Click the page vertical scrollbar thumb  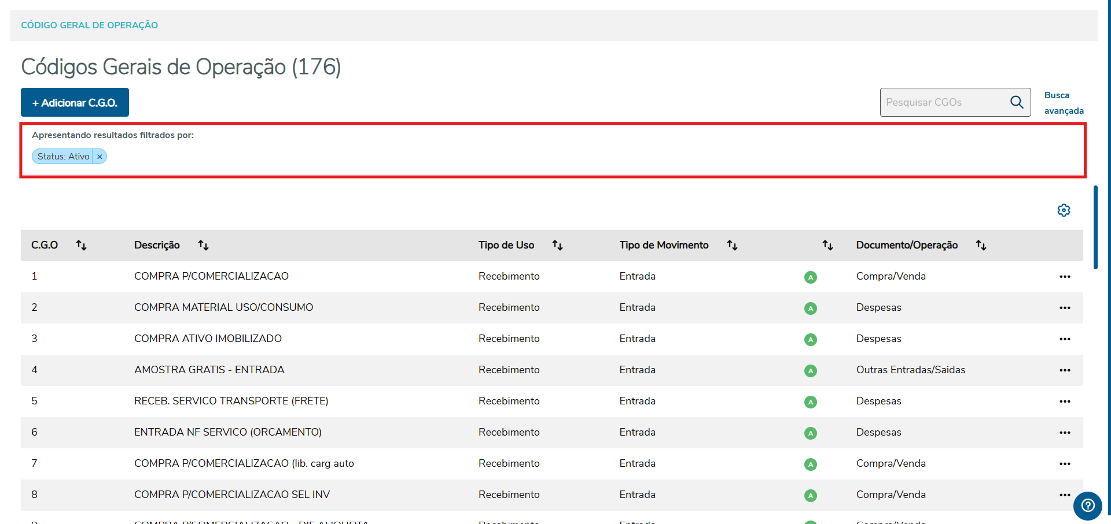[x=1095, y=227]
